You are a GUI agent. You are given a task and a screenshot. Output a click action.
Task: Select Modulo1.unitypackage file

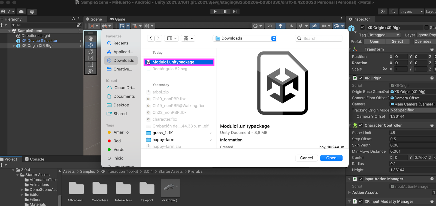[x=179, y=62]
